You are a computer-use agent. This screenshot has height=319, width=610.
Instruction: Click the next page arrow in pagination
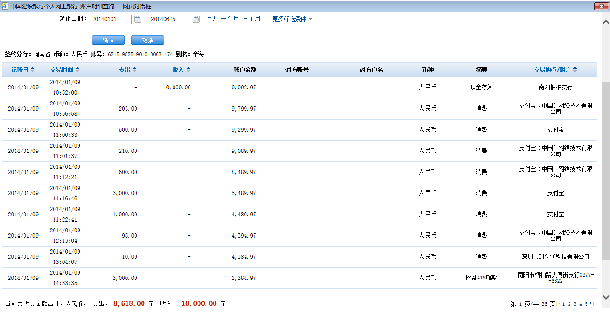tap(592, 304)
